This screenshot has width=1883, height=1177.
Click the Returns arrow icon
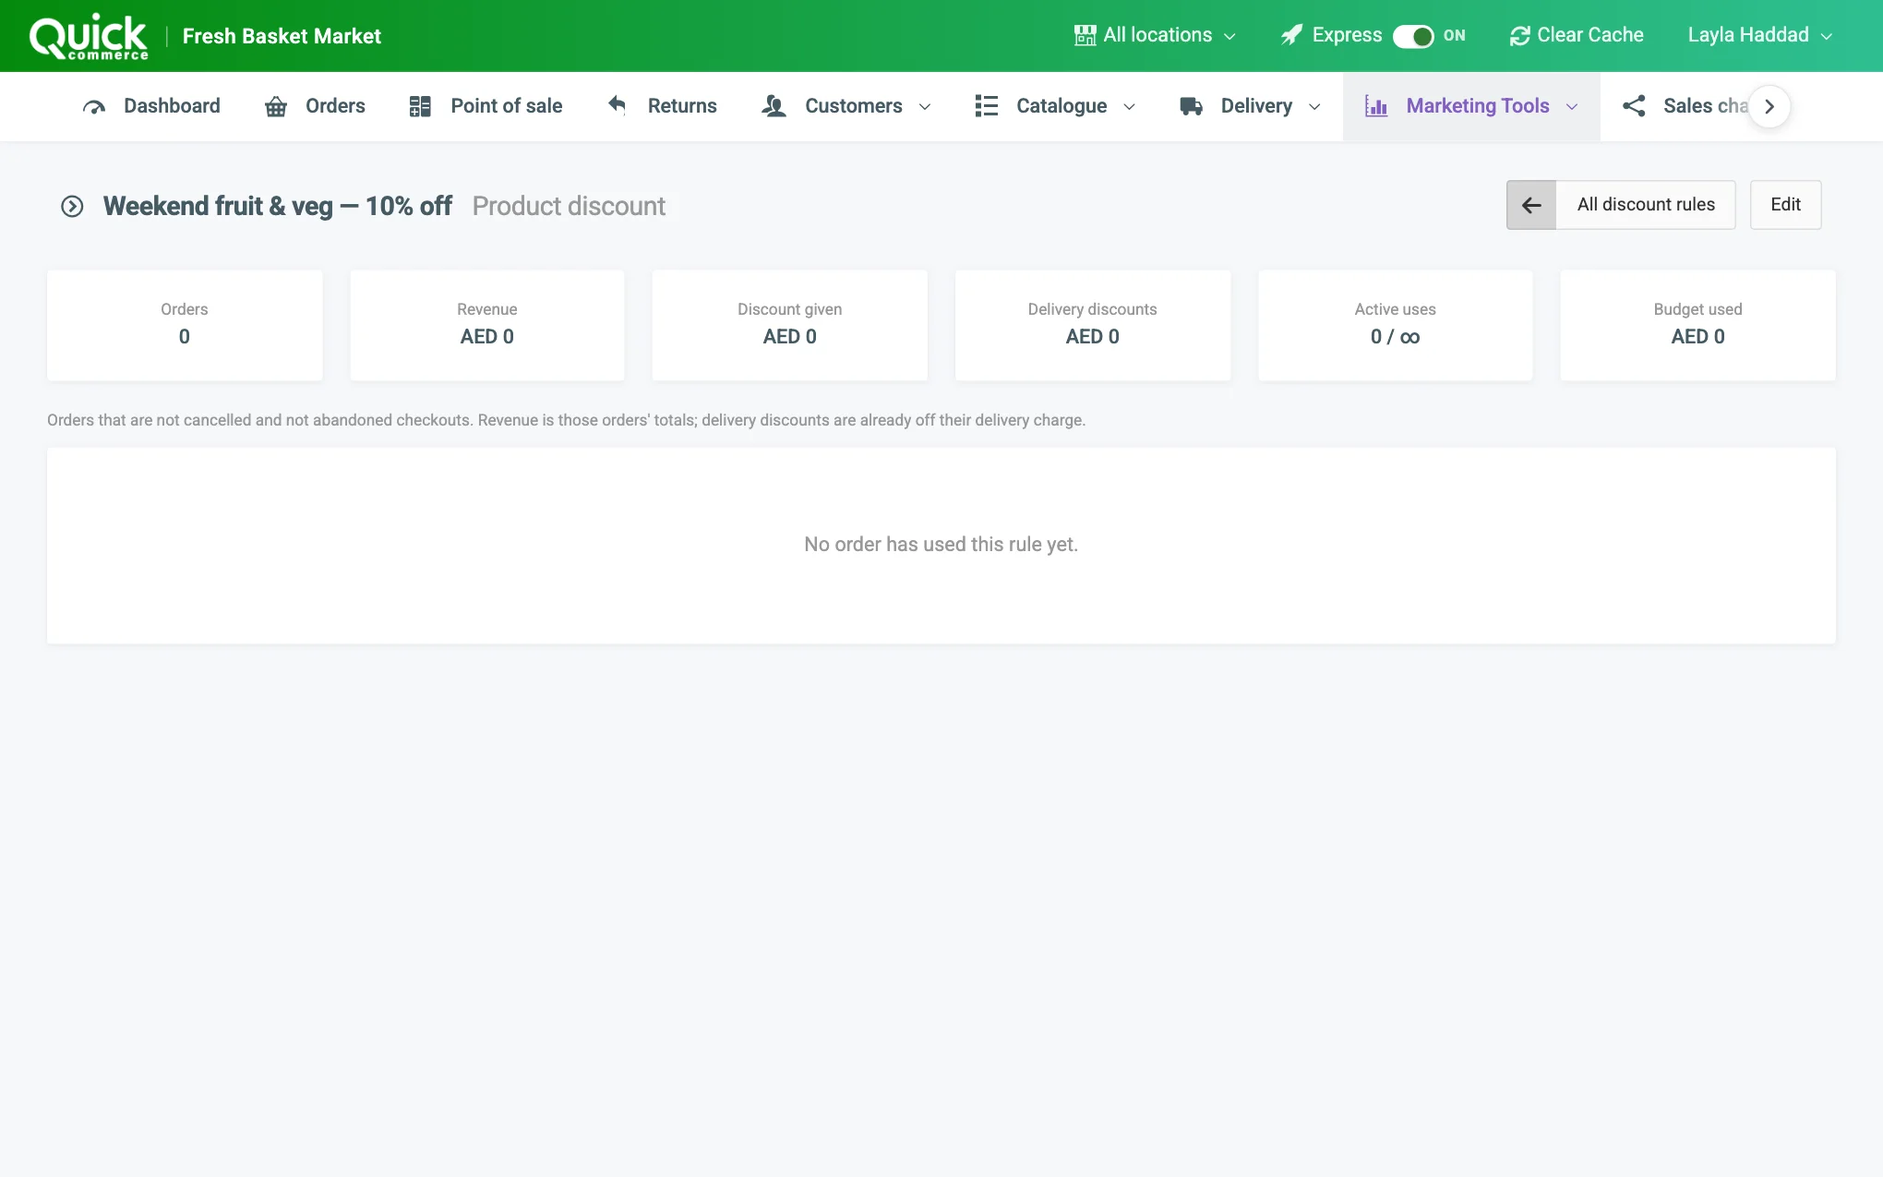point(617,105)
